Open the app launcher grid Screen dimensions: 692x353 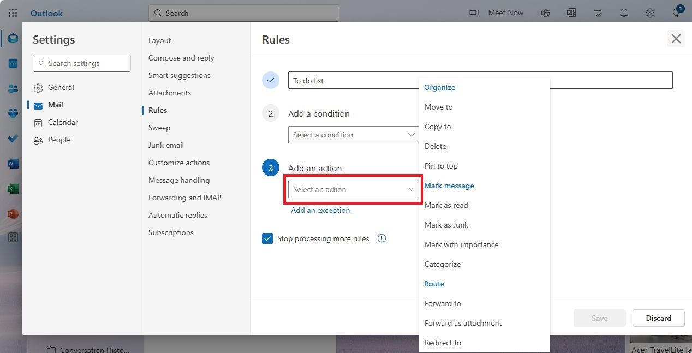[12, 13]
